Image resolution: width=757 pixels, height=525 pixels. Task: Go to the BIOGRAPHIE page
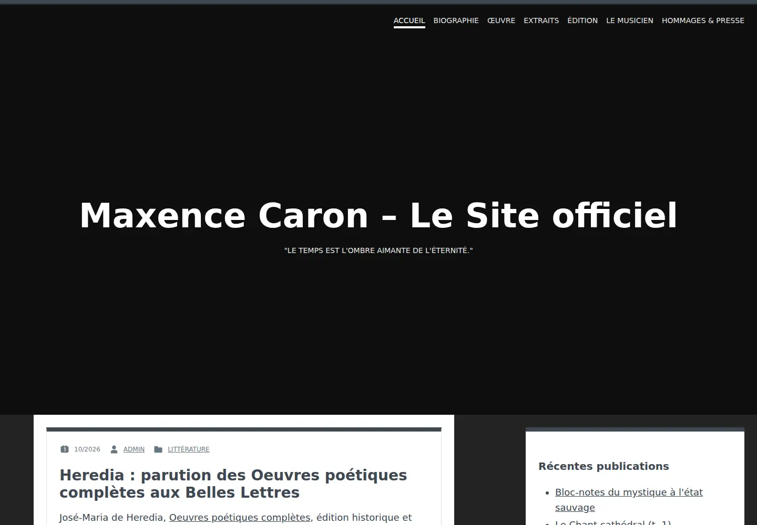click(456, 20)
